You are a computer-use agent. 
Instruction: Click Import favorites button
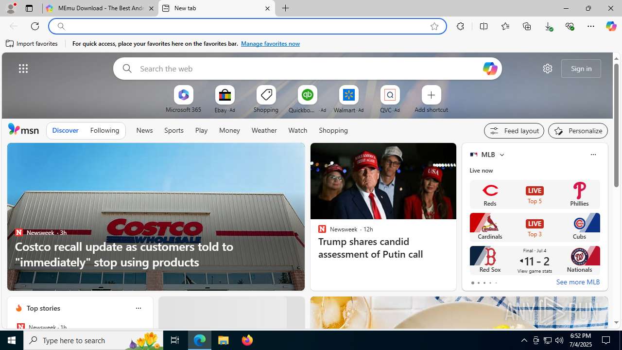coord(32,44)
